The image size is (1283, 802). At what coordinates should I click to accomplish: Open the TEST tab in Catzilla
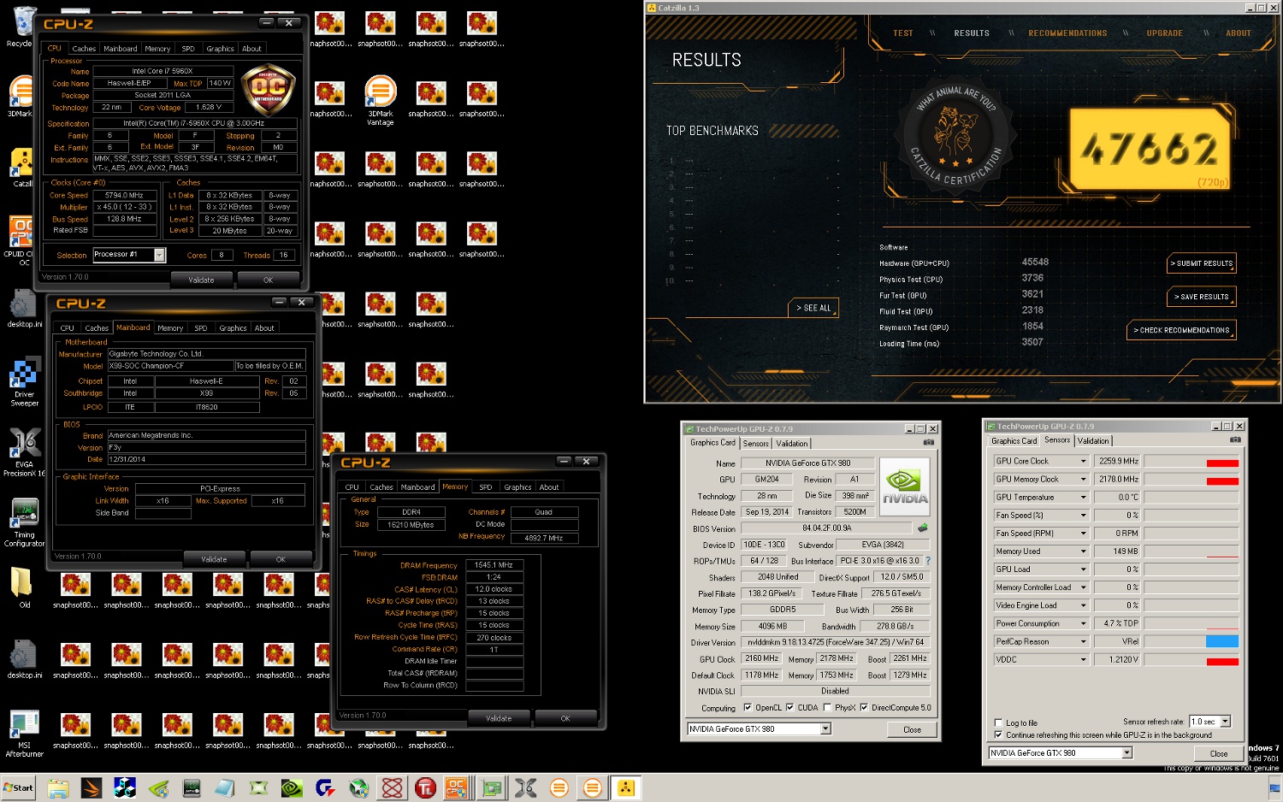tap(902, 33)
